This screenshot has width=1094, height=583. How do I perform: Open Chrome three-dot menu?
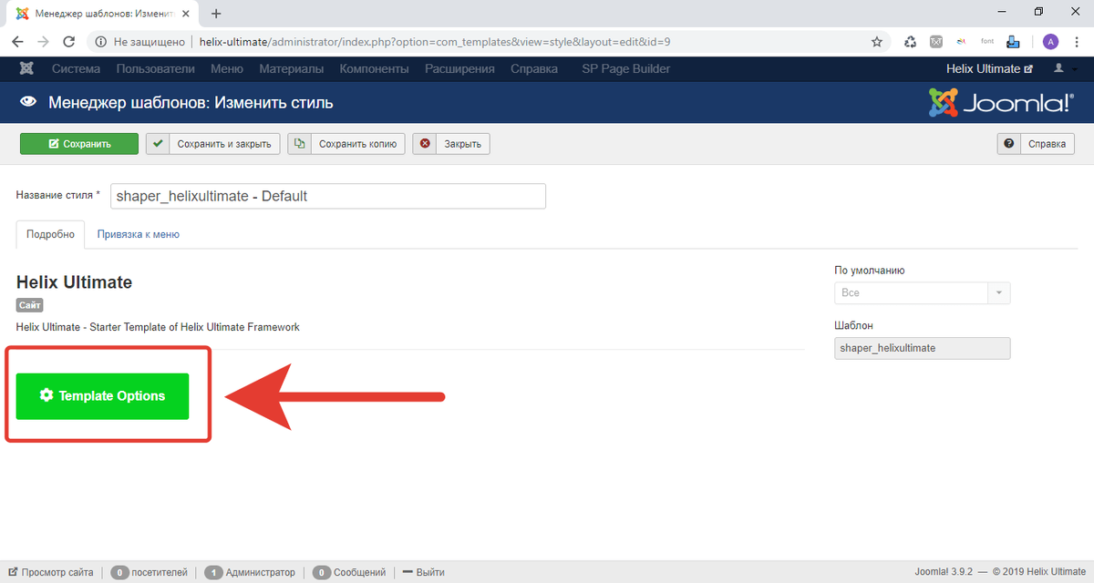coord(1077,42)
